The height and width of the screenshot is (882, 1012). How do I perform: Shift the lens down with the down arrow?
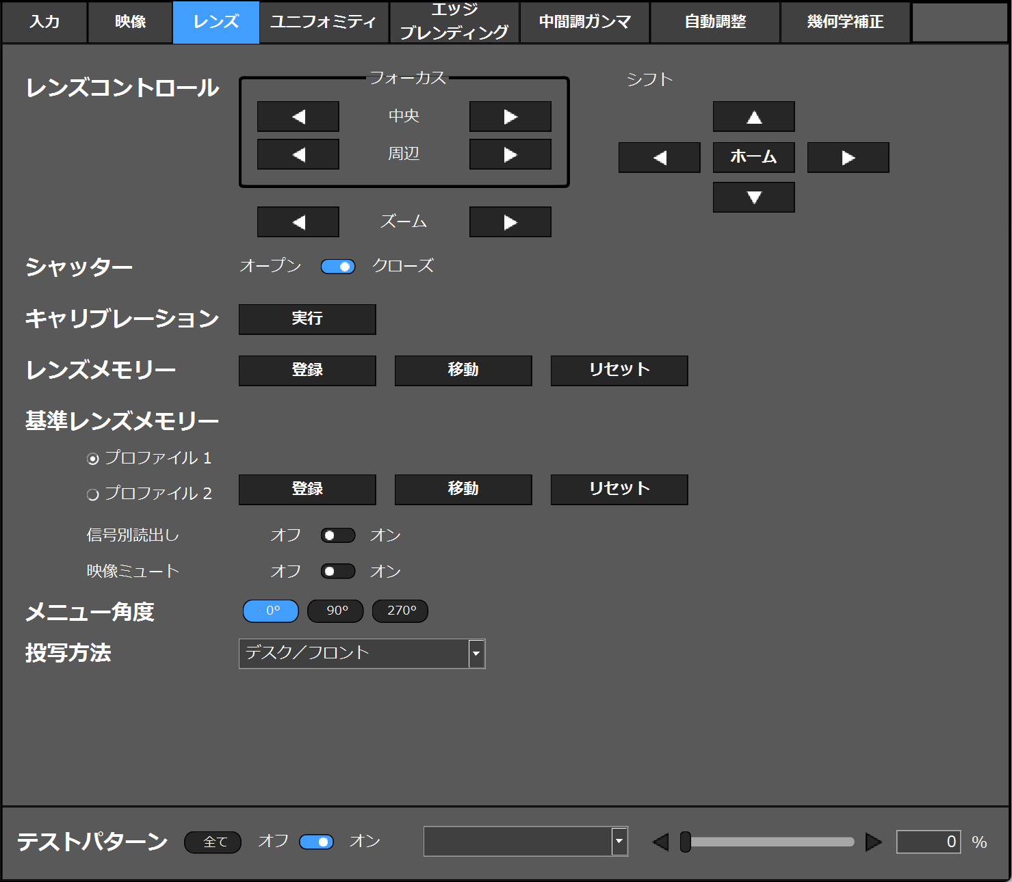pyautogui.click(x=753, y=198)
